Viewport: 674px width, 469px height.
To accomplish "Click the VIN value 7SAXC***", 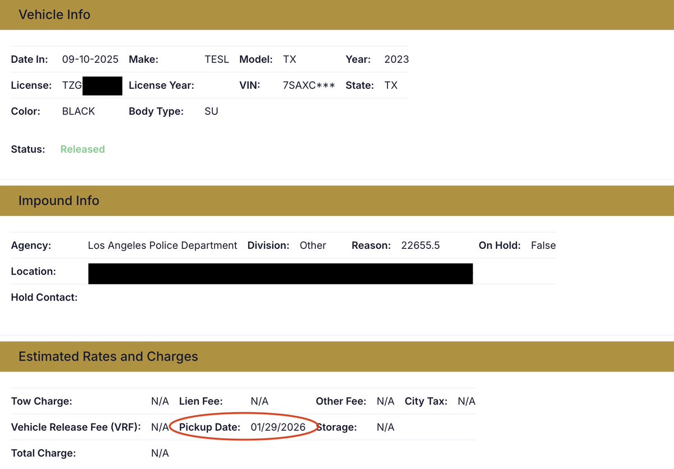I will (309, 85).
